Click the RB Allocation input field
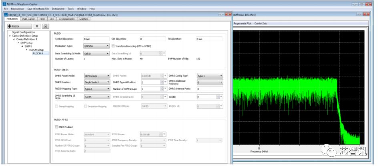This screenshot has width=379, height=168. coord(209,39)
